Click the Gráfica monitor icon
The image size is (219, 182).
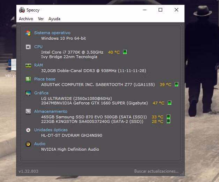28,93
